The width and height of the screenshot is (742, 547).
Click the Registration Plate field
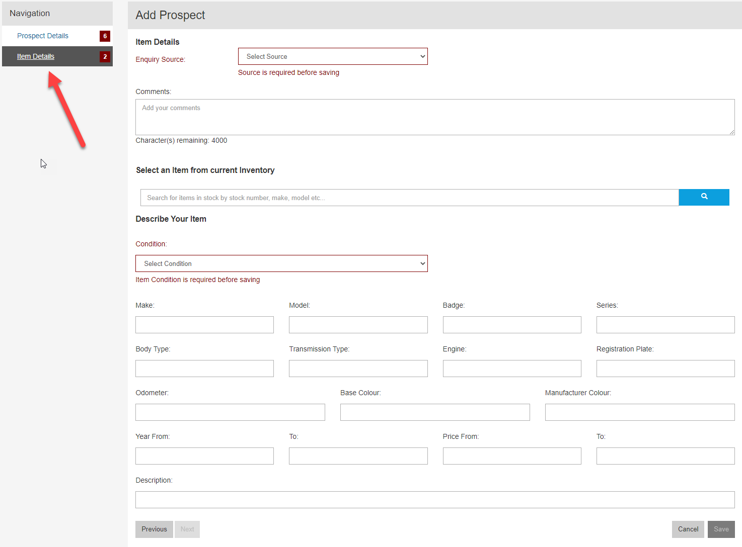(x=665, y=369)
